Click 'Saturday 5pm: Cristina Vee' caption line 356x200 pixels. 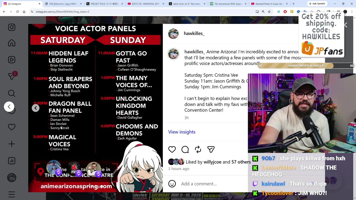pyautogui.click(x=211, y=75)
